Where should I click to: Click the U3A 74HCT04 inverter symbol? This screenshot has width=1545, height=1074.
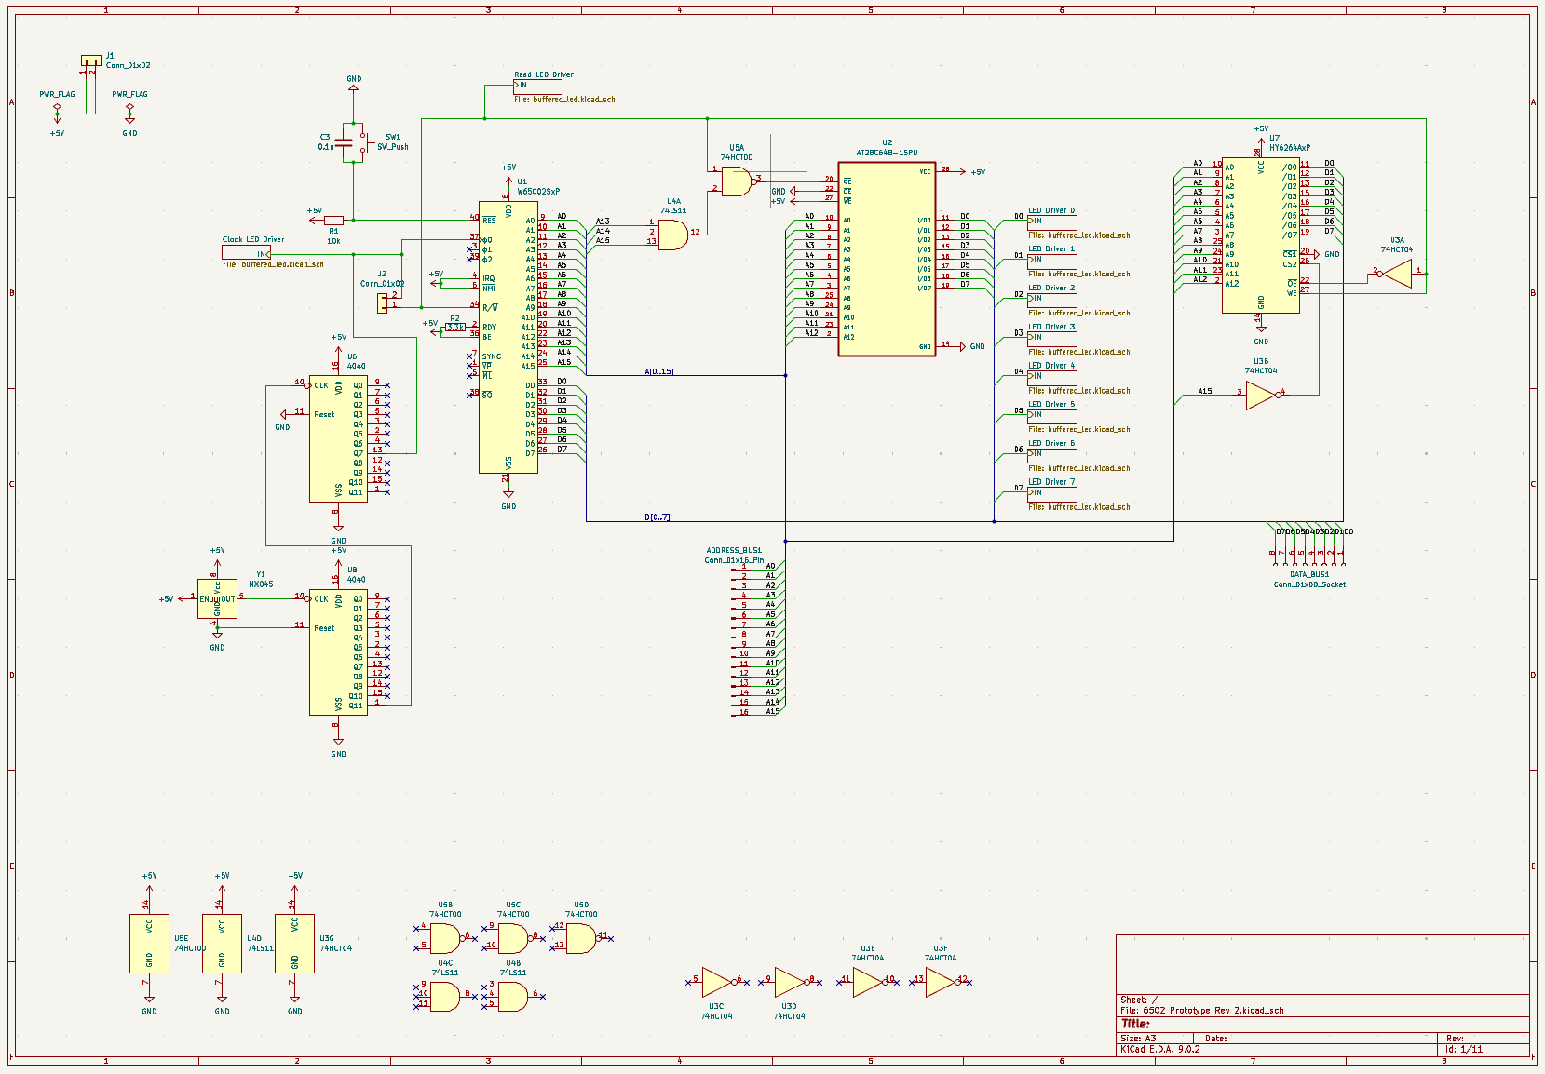coord(1397,274)
